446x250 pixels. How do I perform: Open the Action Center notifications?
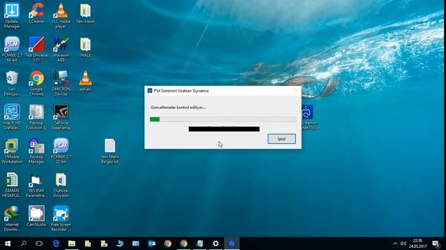[x=436, y=244]
